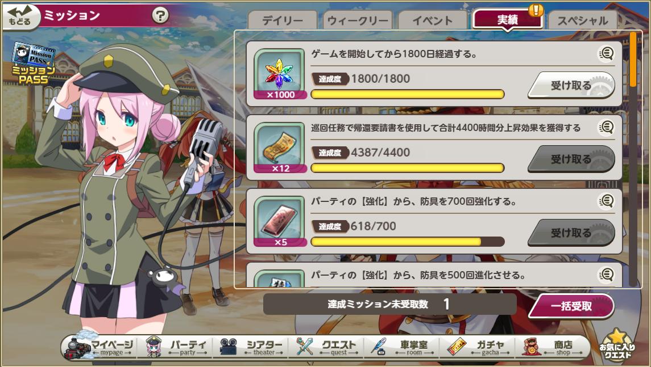Click the 618/700 armor progress bar
The width and height of the screenshot is (651, 367).
(x=408, y=242)
